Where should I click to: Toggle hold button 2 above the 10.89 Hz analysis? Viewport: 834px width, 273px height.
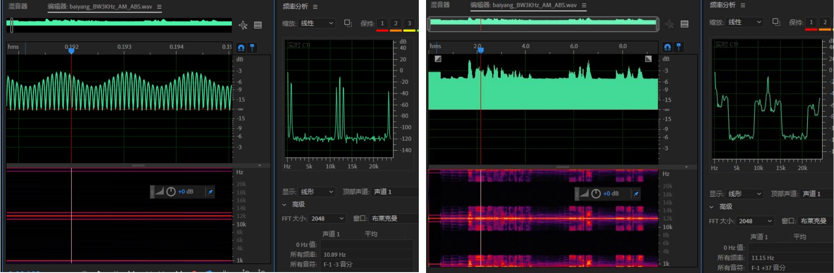(x=396, y=24)
